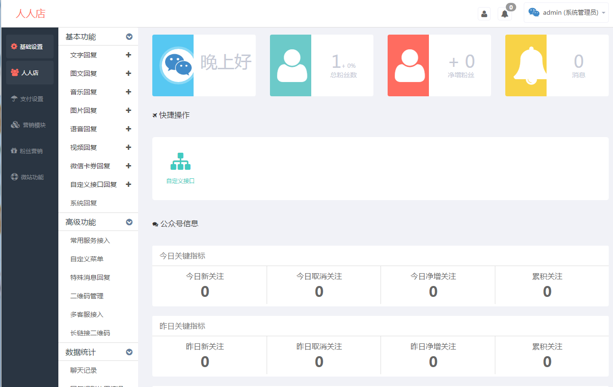
Task: Click the plus icon beside 文字回复
Action: tap(128, 55)
